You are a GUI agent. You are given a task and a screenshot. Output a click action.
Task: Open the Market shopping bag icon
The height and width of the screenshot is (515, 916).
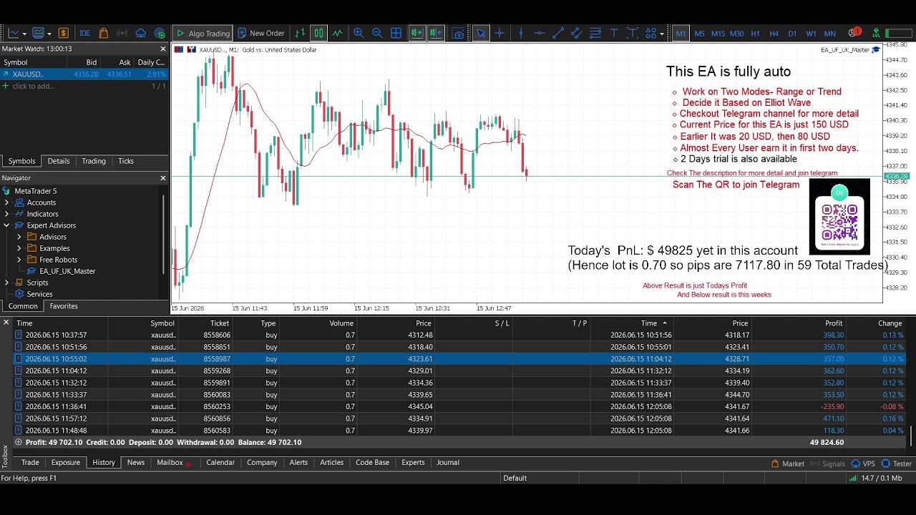tap(104, 33)
